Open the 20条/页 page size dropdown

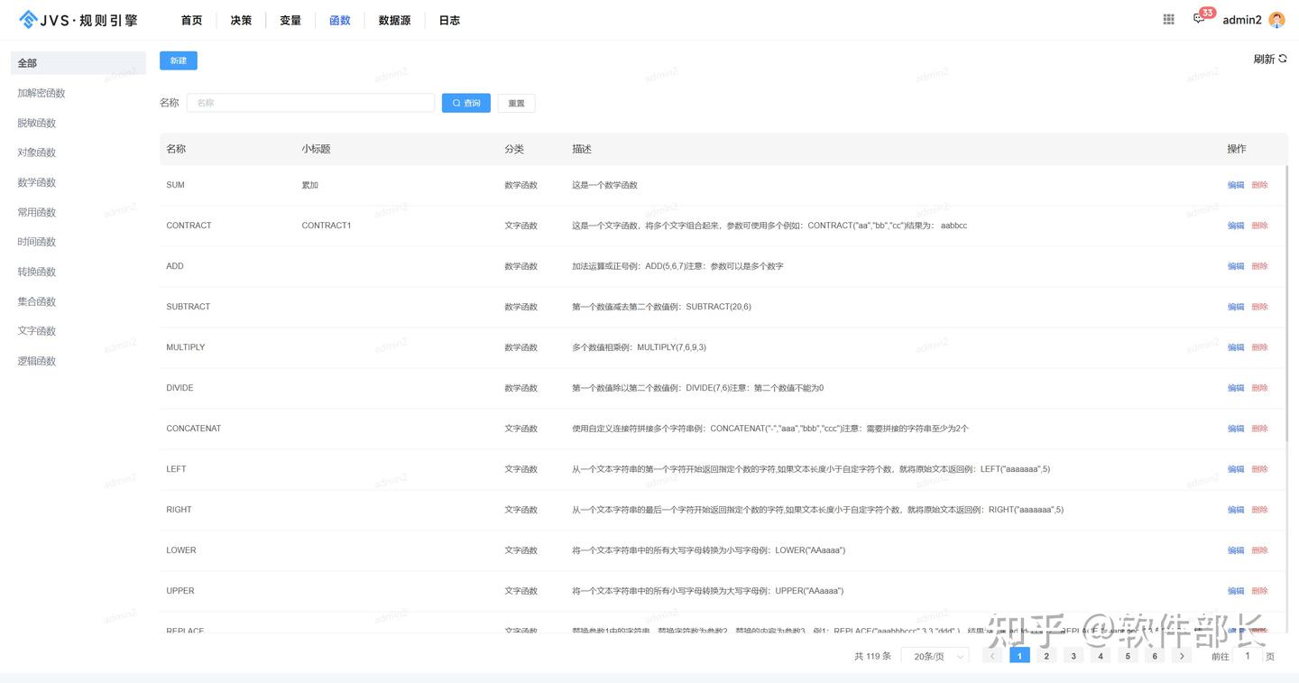[934, 656]
